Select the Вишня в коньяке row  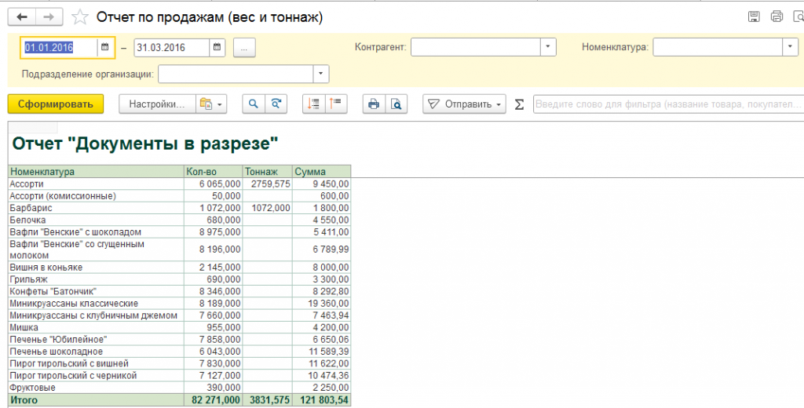(46, 268)
